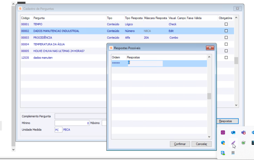
Task: Select the PROCEDÊNCIA question cell
Action: (43, 37)
